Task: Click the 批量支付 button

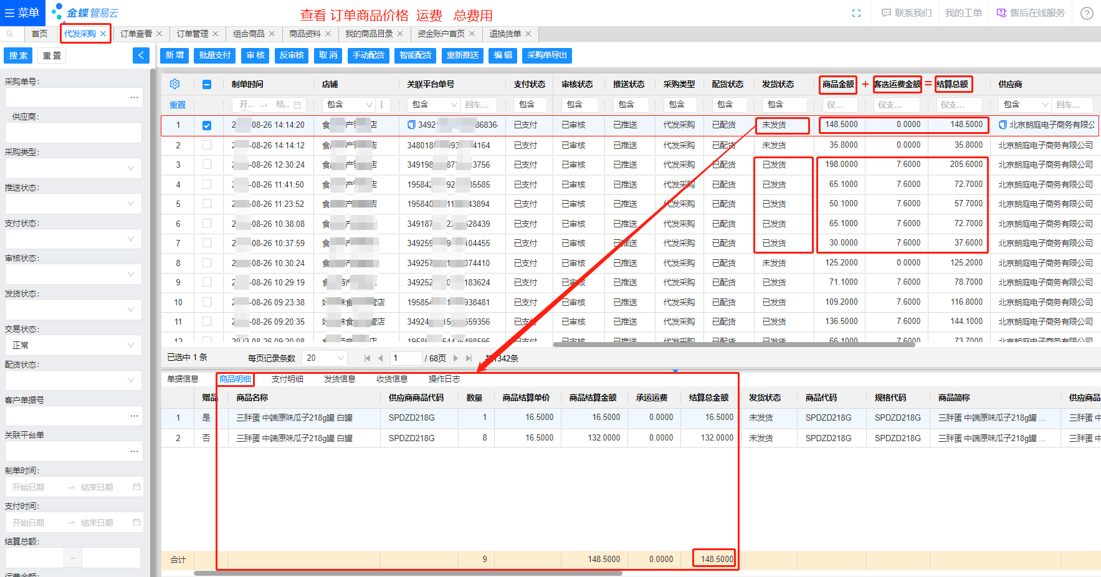Action: coord(215,55)
